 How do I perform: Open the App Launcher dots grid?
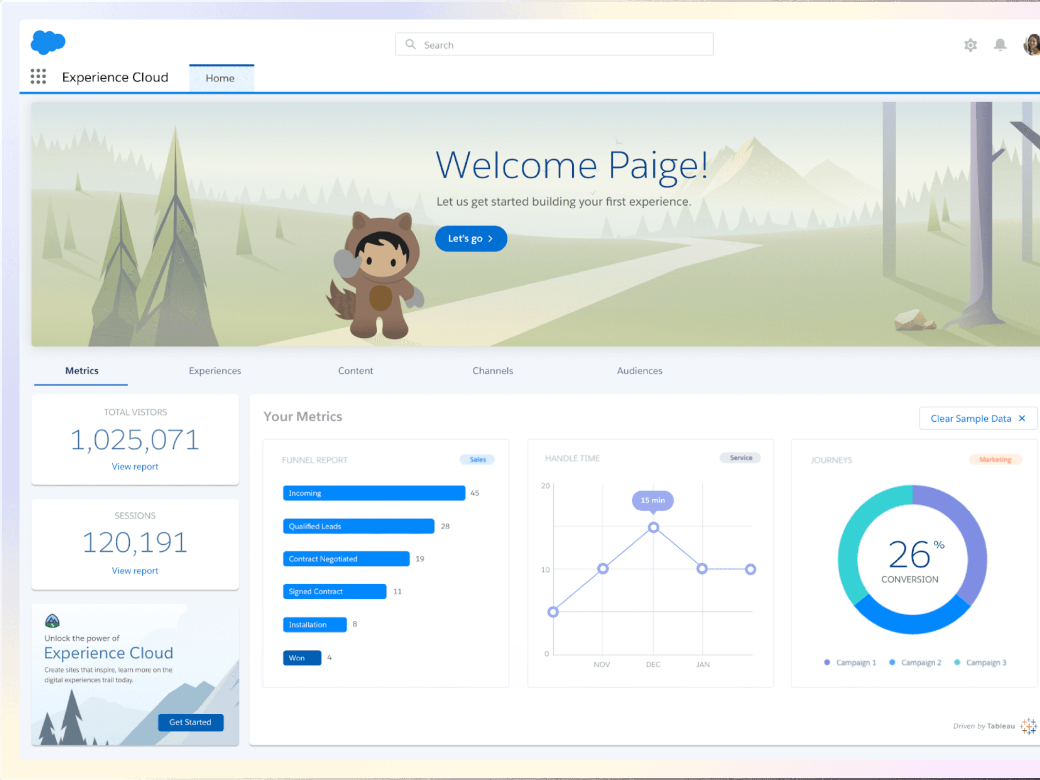tap(38, 76)
